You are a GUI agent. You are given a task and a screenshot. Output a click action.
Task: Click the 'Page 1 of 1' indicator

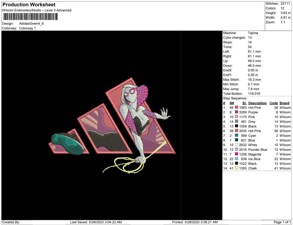pyautogui.click(x=282, y=222)
